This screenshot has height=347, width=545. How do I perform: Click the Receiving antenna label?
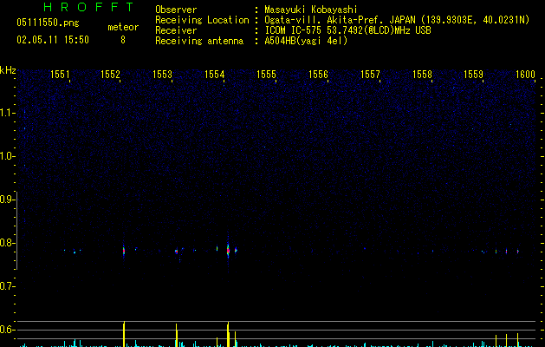click(x=199, y=41)
